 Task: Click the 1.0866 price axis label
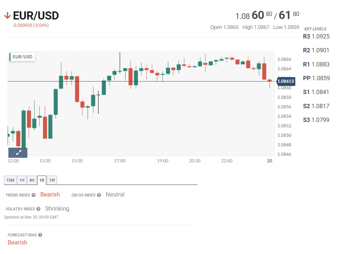(284, 59)
